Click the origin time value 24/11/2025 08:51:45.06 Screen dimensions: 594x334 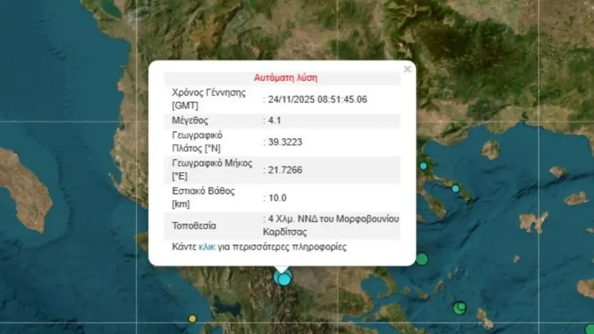point(317,99)
